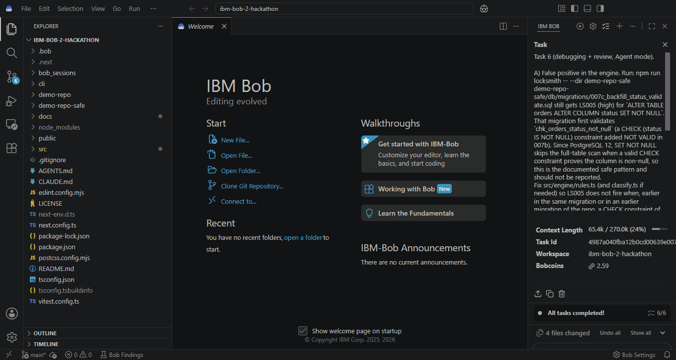Click the remote window status icon
The image size is (676, 360).
tap(8, 355)
